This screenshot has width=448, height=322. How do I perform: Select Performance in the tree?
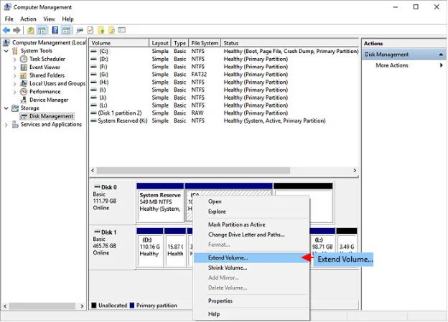[x=45, y=92]
